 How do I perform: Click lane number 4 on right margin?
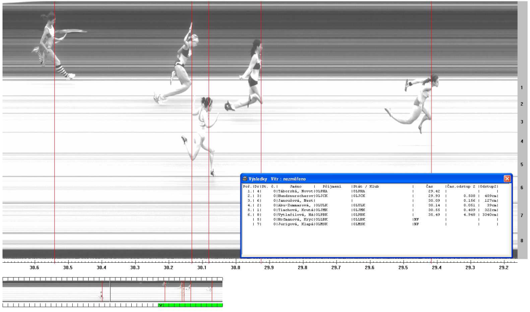pyautogui.click(x=522, y=142)
